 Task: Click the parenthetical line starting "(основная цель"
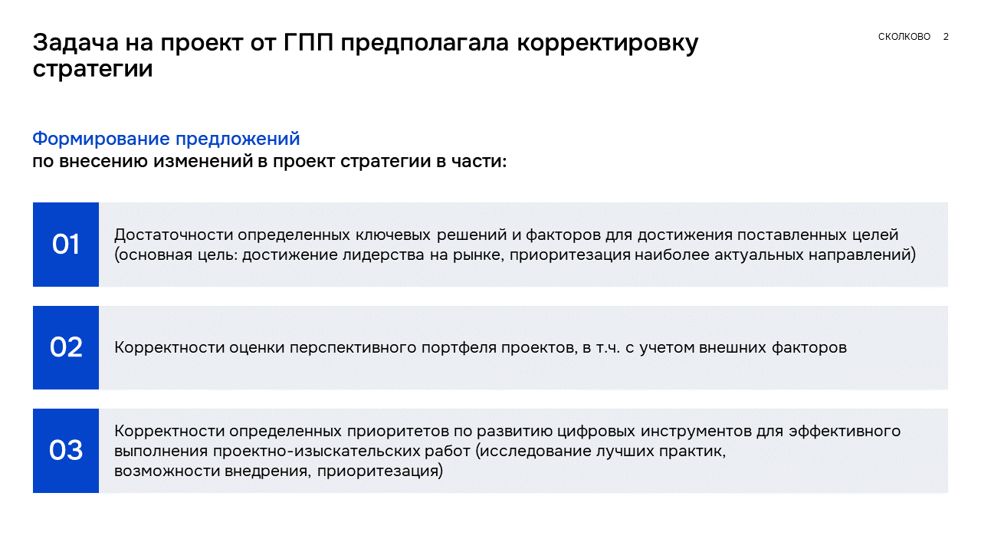(515, 255)
